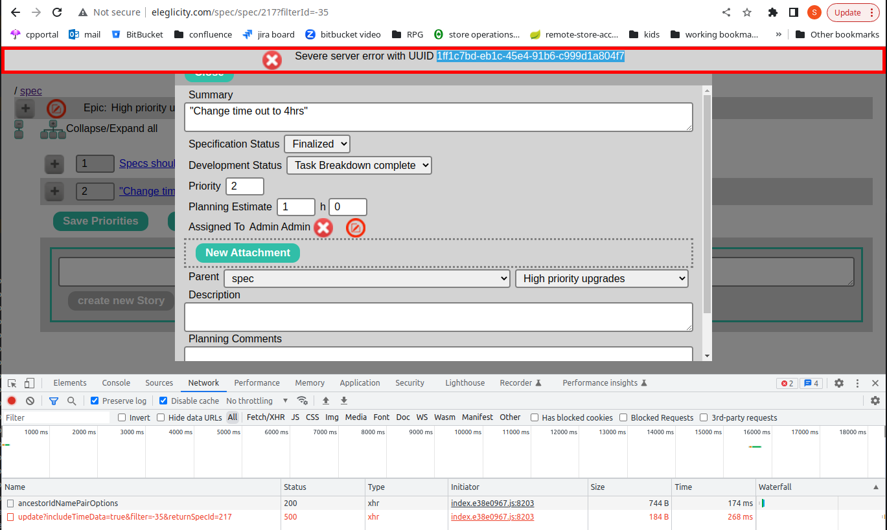Select the failed update request row
Image resolution: width=887 pixels, height=530 pixels.
click(124, 517)
